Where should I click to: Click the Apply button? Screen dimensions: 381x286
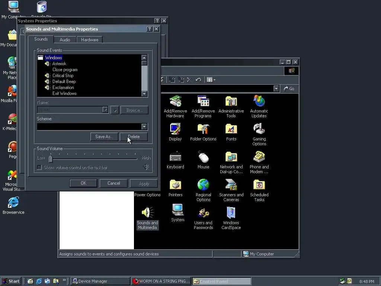[x=144, y=184]
